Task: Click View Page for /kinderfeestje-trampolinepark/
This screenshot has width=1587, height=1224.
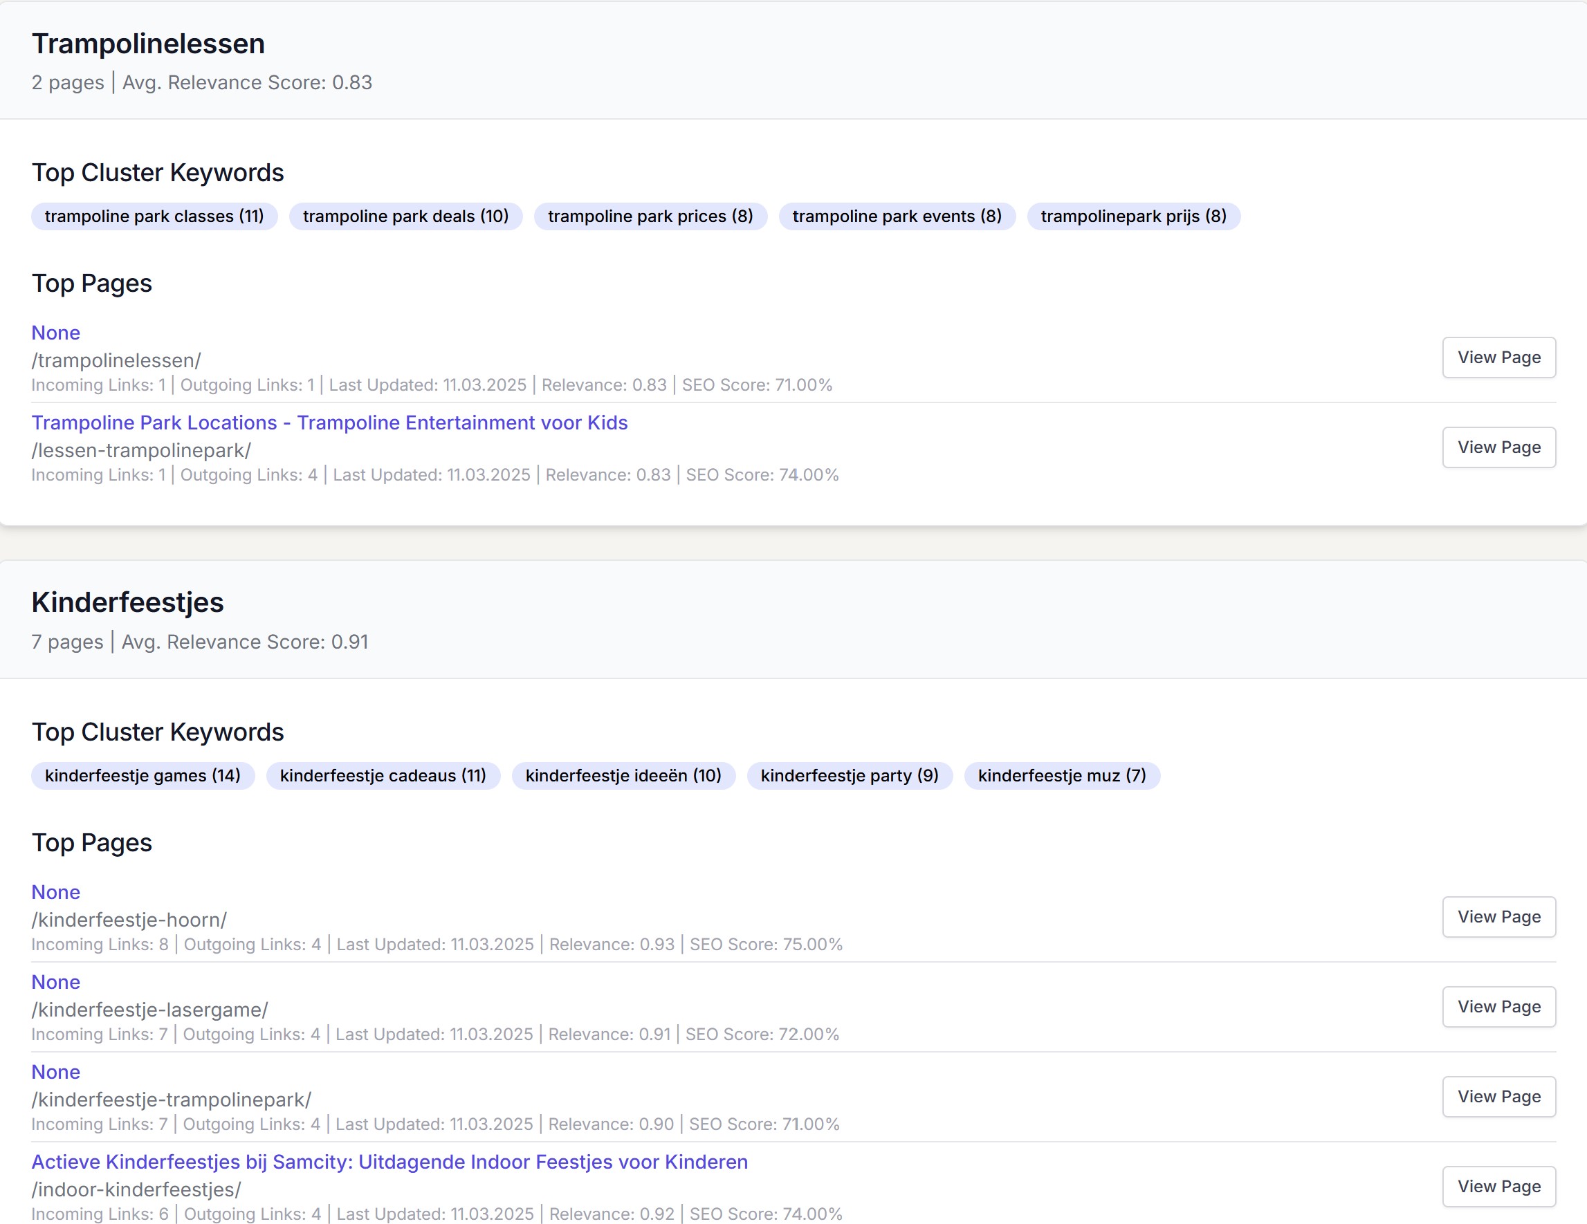Action: [1498, 1097]
